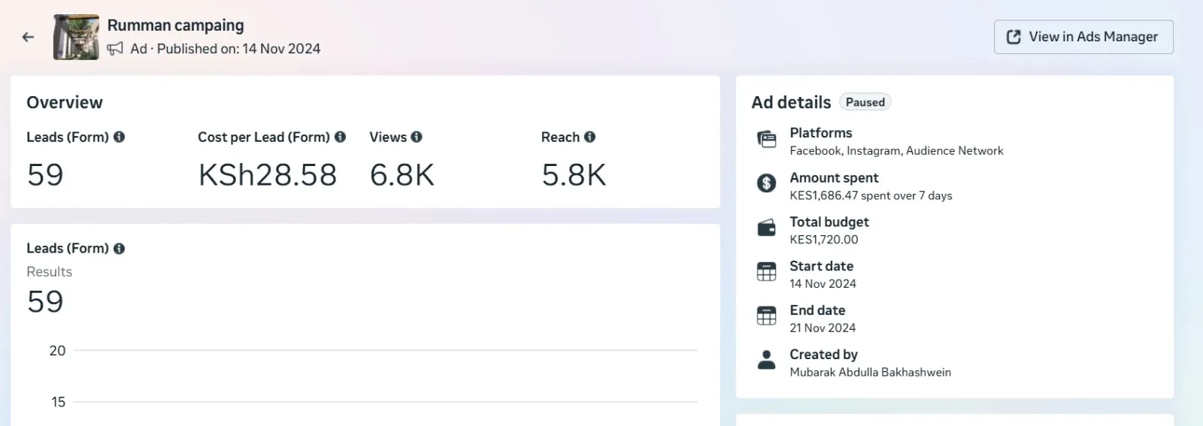Open the Rumman campaing ad thumbnail
Image resolution: width=1203 pixels, height=426 pixels.
click(x=76, y=37)
